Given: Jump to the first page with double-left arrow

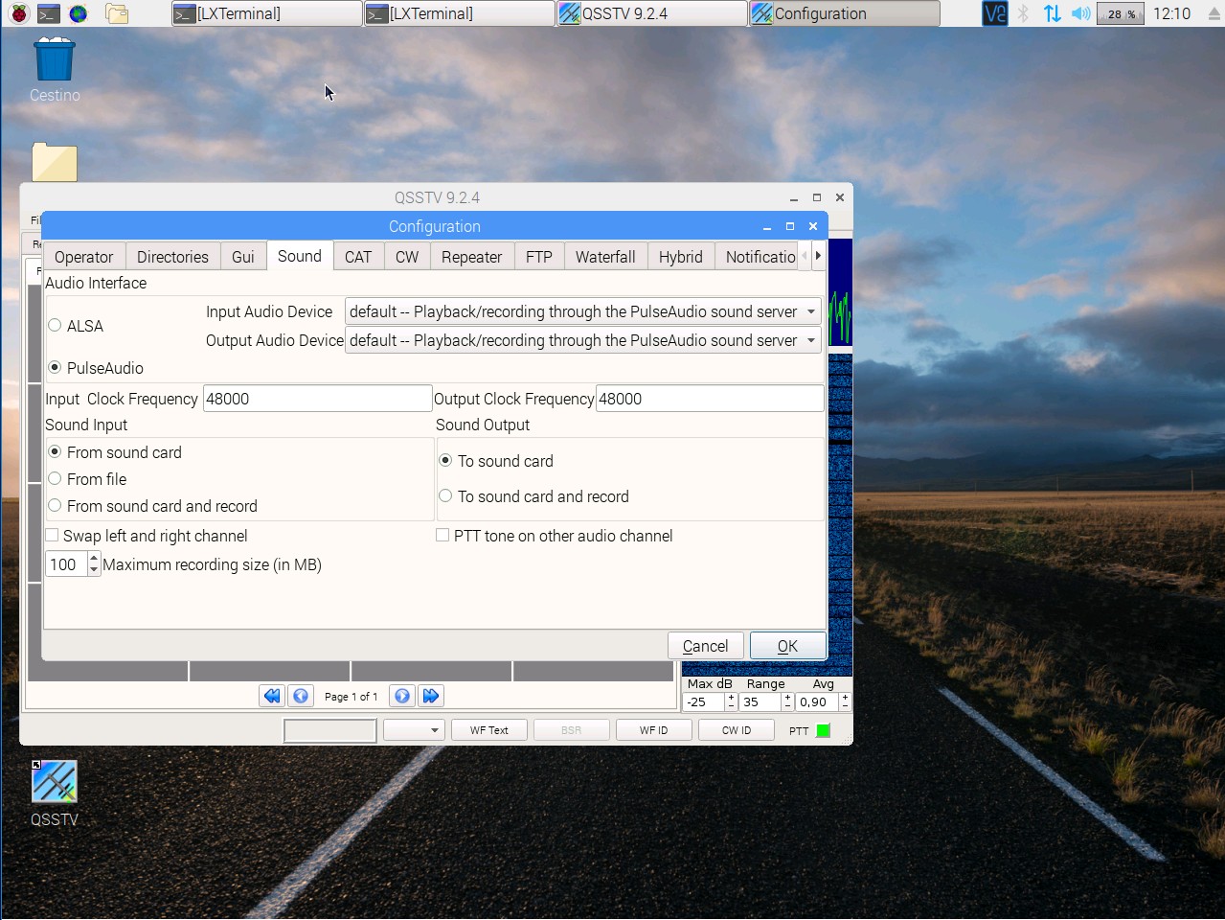Looking at the screenshot, I should click(271, 696).
